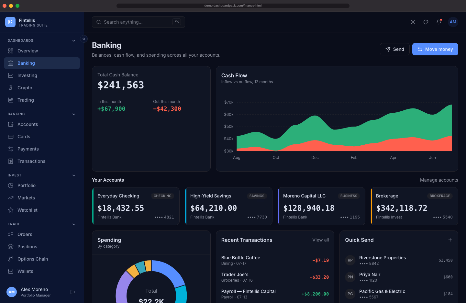Click the Overview grid icon in sidebar
The image size is (466, 303).
[x=11, y=51]
